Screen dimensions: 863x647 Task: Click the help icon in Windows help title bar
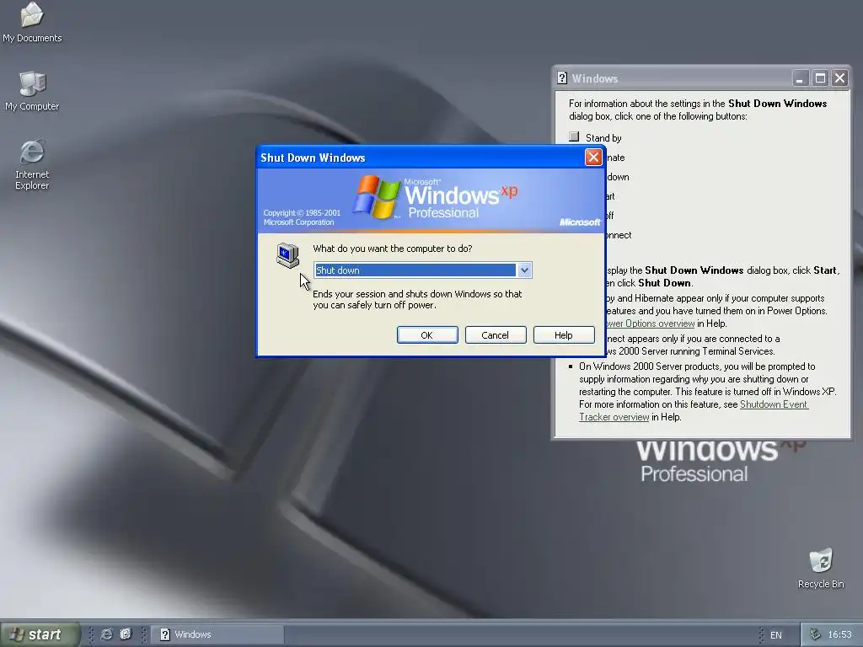[562, 78]
